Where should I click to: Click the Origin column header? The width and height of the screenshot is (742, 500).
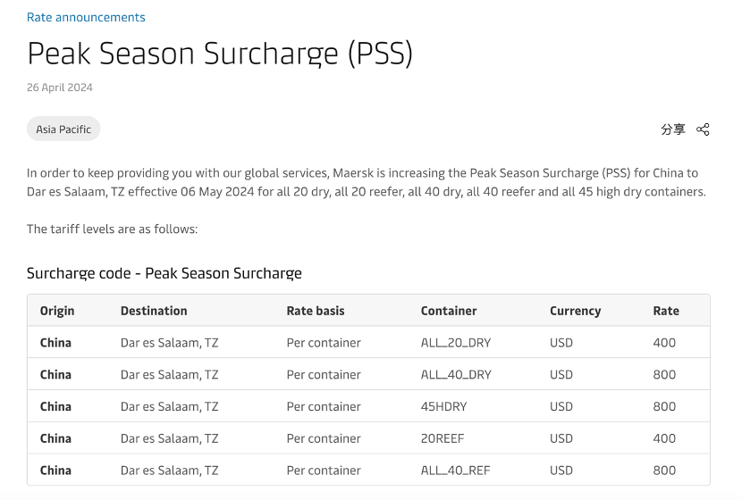coord(57,311)
